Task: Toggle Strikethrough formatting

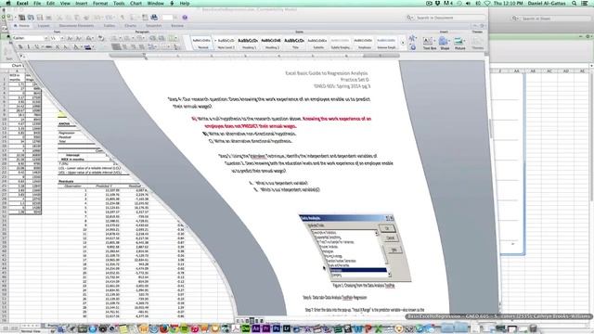Action: [x=48, y=47]
